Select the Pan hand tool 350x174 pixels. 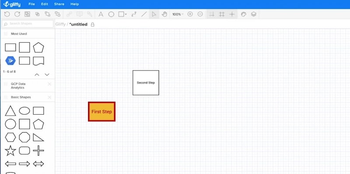tap(164, 14)
